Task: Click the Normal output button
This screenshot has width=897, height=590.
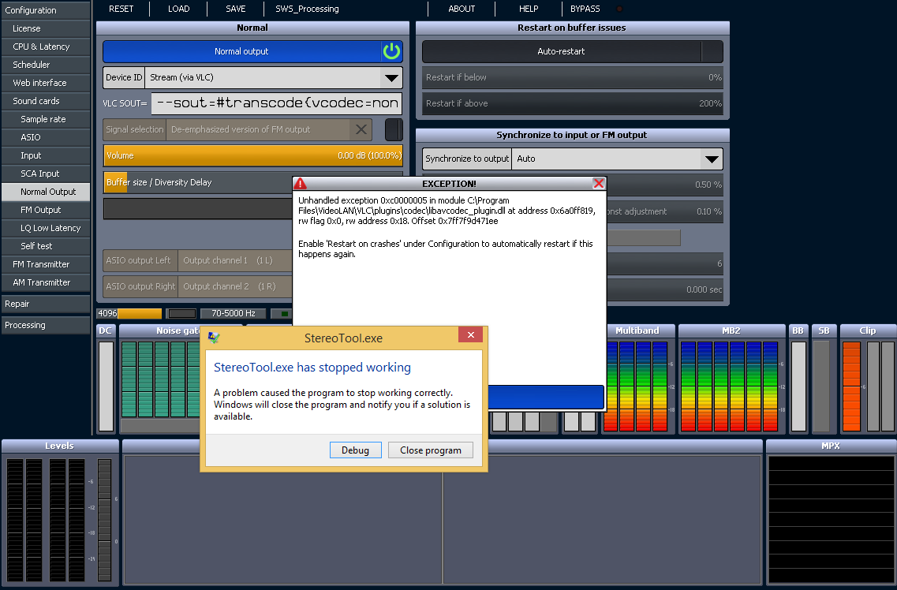Action: click(x=242, y=51)
